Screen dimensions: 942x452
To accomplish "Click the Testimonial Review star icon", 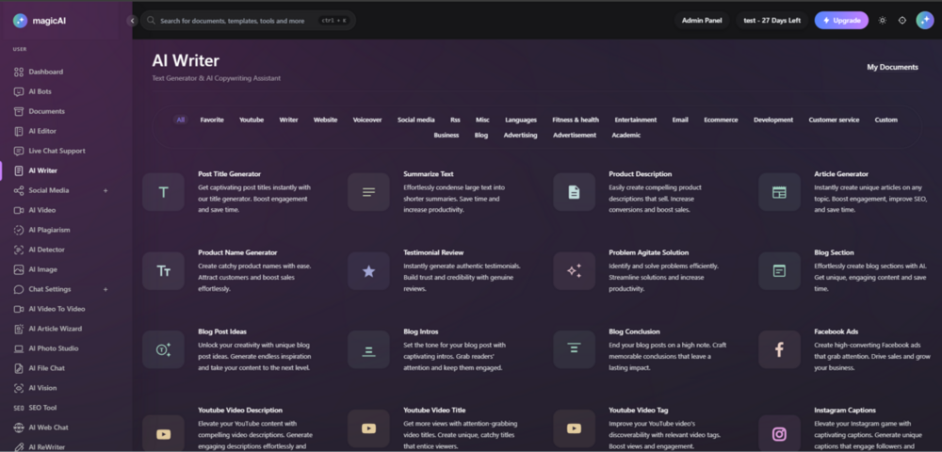I will pyautogui.click(x=368, y=271).
